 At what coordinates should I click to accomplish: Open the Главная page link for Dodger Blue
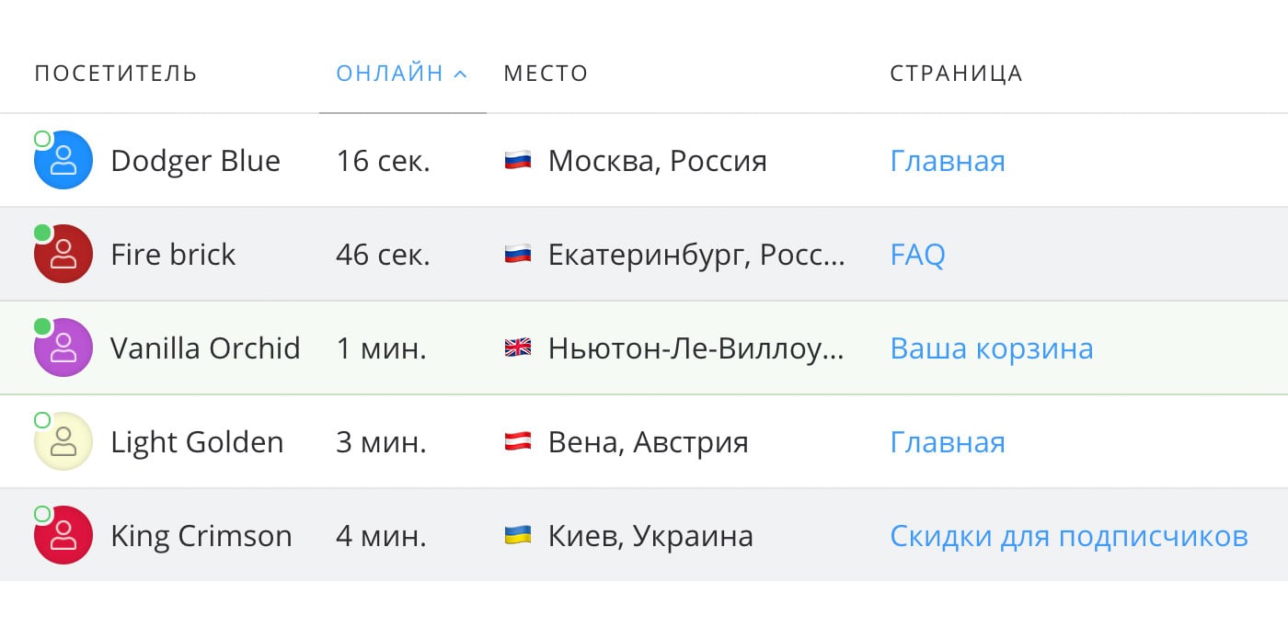(947, 160)
